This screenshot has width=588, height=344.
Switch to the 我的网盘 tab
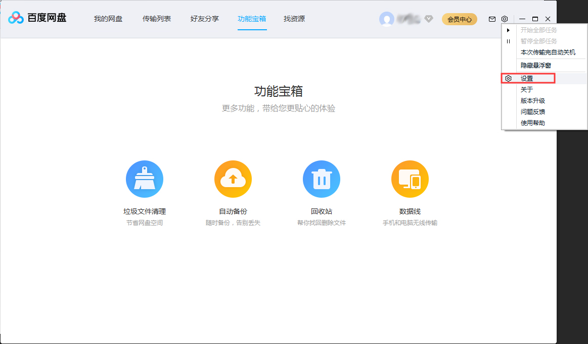click(108, 19)
